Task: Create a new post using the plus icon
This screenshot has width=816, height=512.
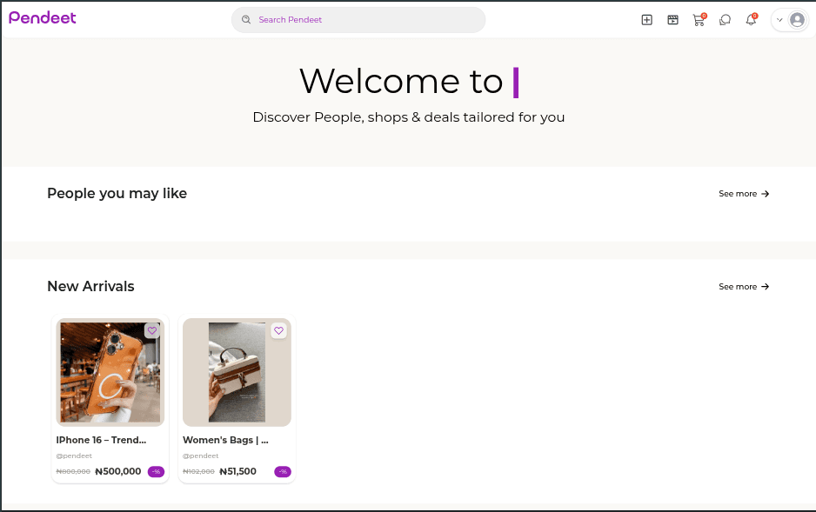Action: 646,19
